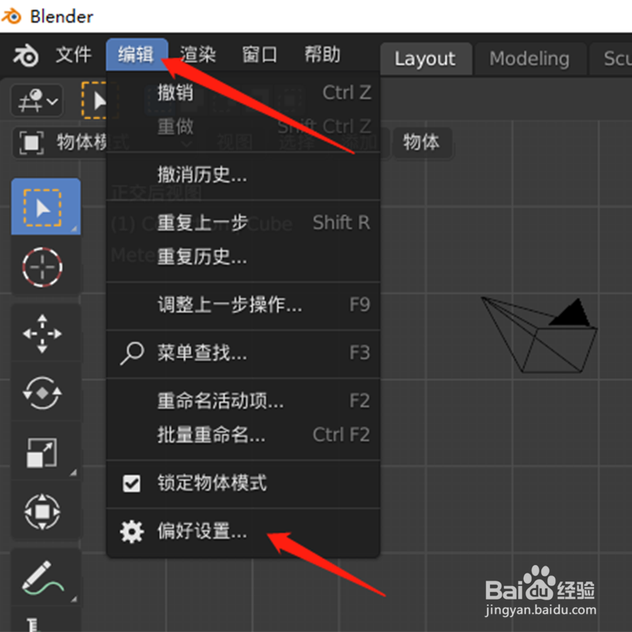Image resolution: width=632 pixels, height=632 pixels.
Task: Select the Scale tool
Action: click(43, 452)
